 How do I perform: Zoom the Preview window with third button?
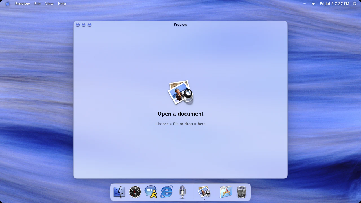click(x=89, y=25)
